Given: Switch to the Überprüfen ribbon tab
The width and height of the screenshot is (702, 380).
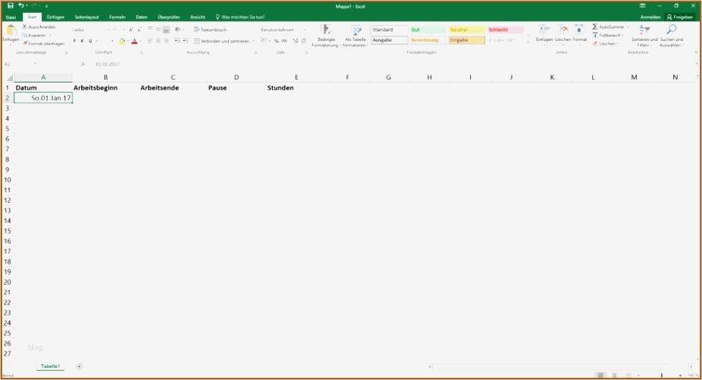Looking at the screenshot, I should tap(169, 17).
